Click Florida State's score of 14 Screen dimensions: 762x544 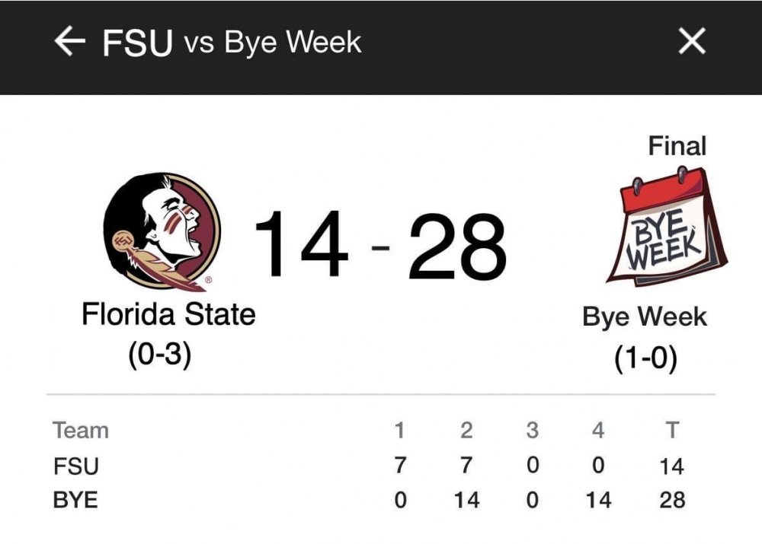point(301,246)
